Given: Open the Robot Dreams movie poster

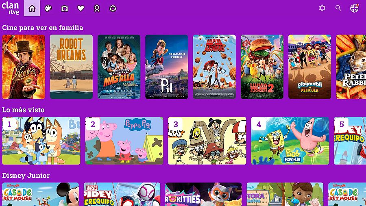Looking at the screenshot, I should (x=71, y=67).
